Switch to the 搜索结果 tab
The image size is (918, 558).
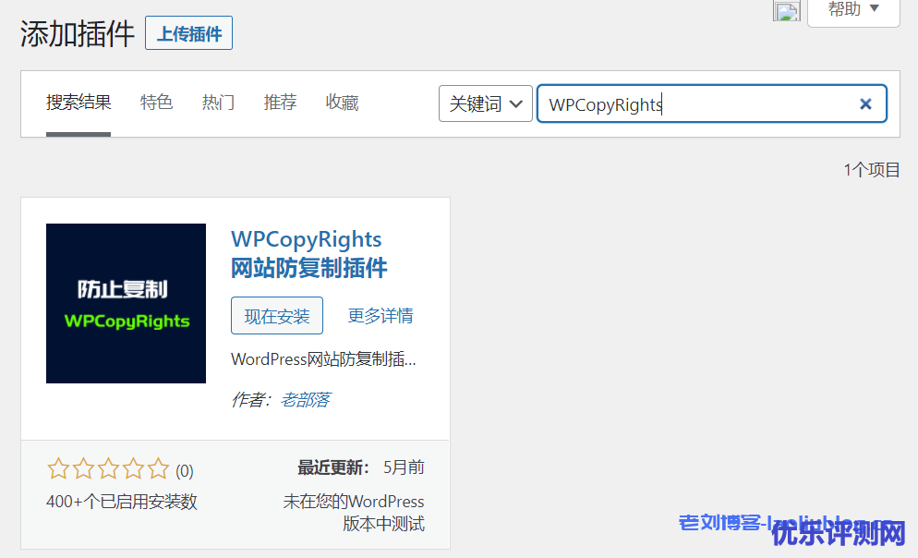click(x=79, y=103)
